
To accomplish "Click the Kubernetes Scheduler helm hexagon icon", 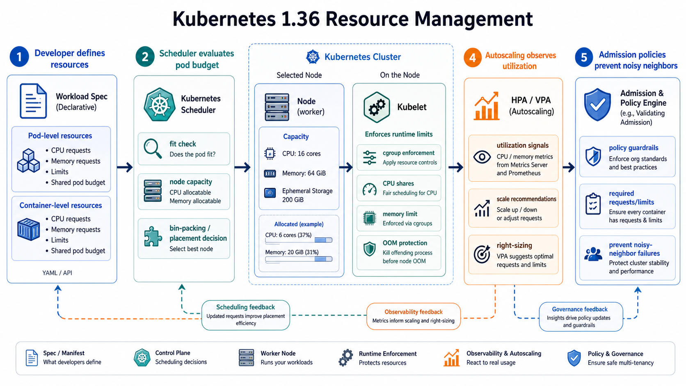I will tap(160, 105).
